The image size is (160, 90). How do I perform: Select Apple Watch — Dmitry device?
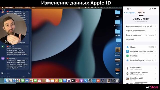(x=141, y=73)
